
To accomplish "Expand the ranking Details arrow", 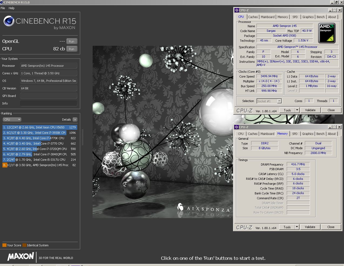I will click(75, 120).
